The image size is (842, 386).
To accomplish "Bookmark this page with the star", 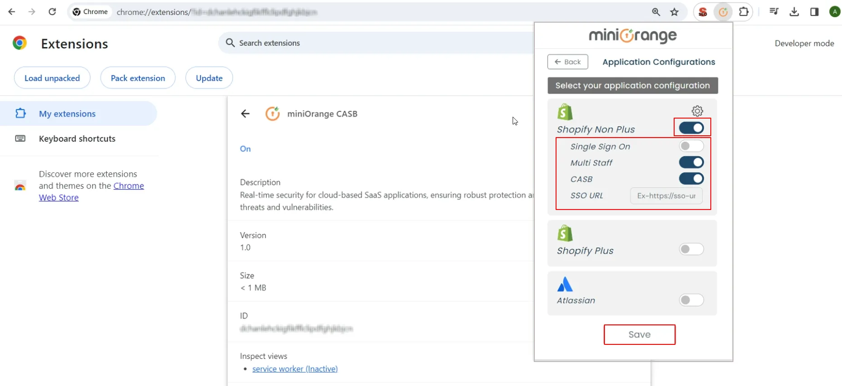I will [675, 12].
